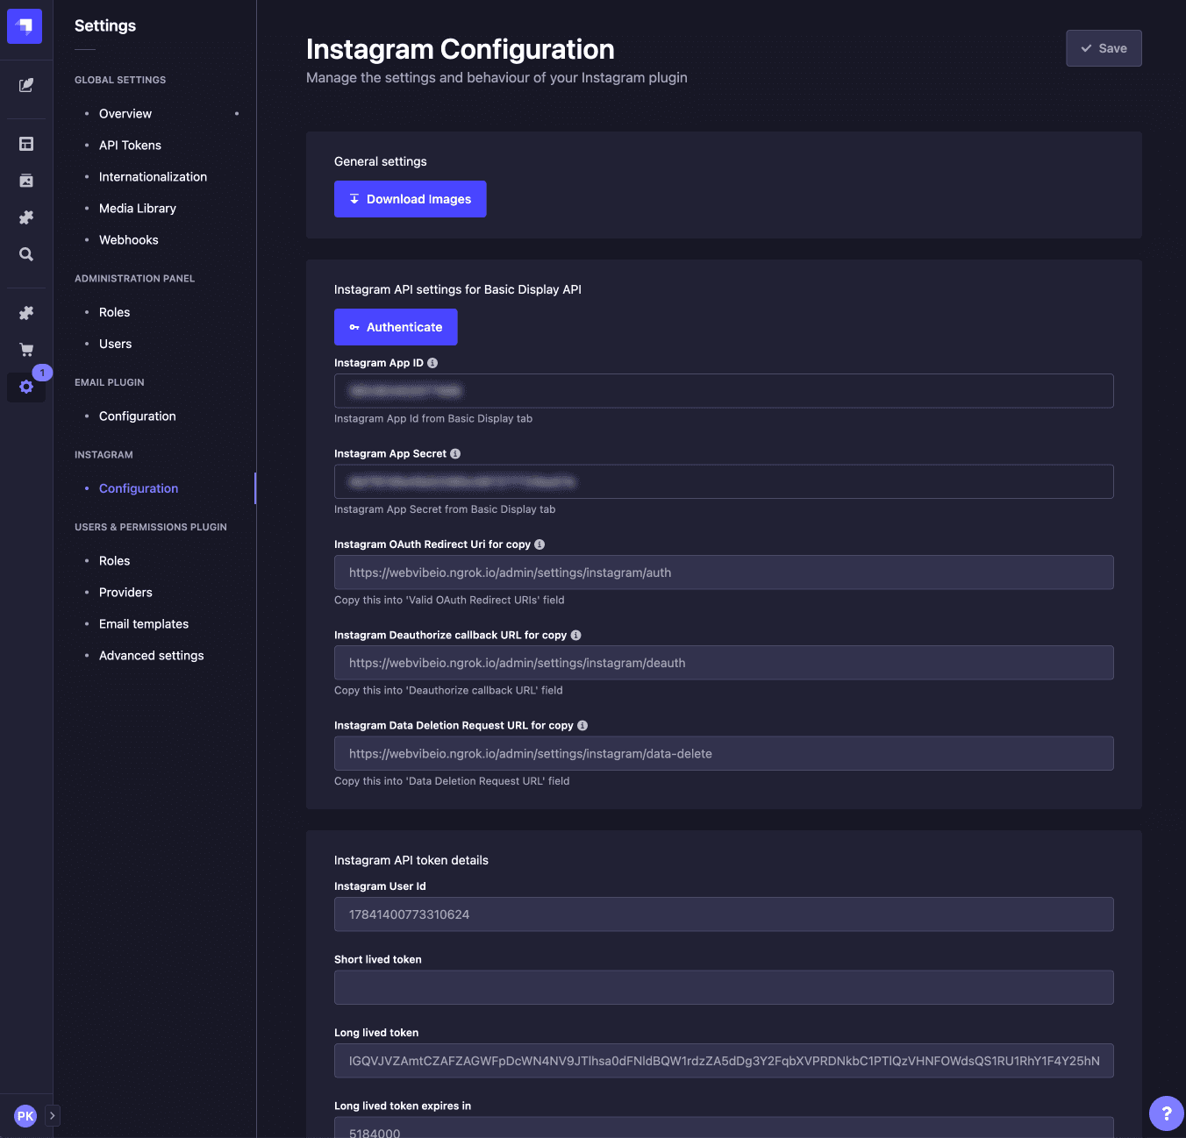
Task: Click the Instagram Configuration heading
Action: 460,49
